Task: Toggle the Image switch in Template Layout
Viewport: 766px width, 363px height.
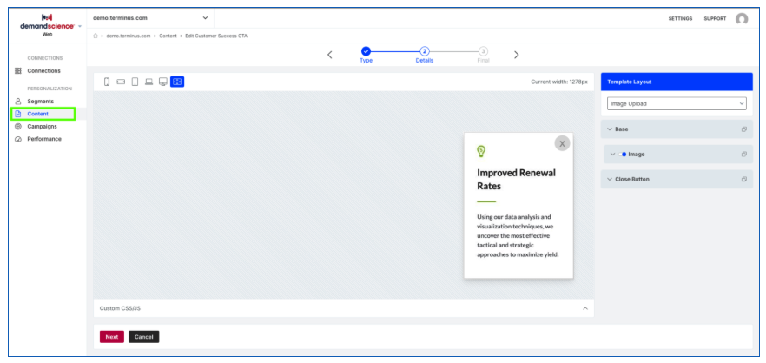Action: tap(623, 155)
